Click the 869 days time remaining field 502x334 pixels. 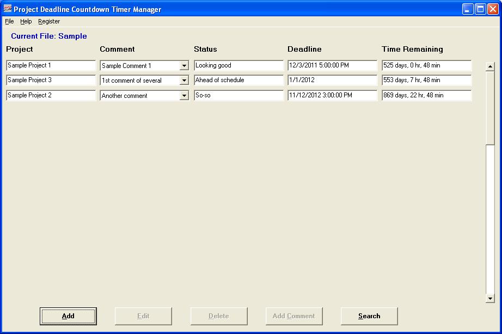click(426, 95)
